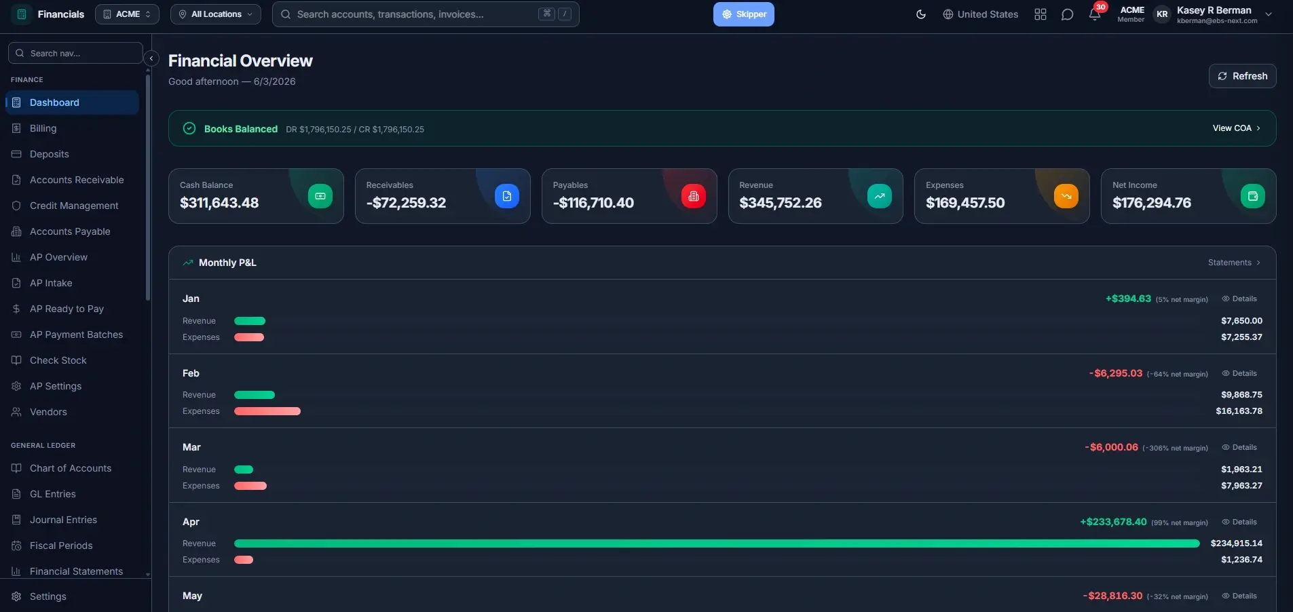Click Apr revenue progress bar
Image resolution: width=1293 pixels, height=612 pixels.
coord(717,543)
